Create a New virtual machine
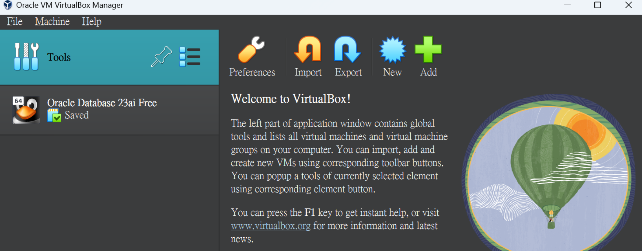 (392, 56)
